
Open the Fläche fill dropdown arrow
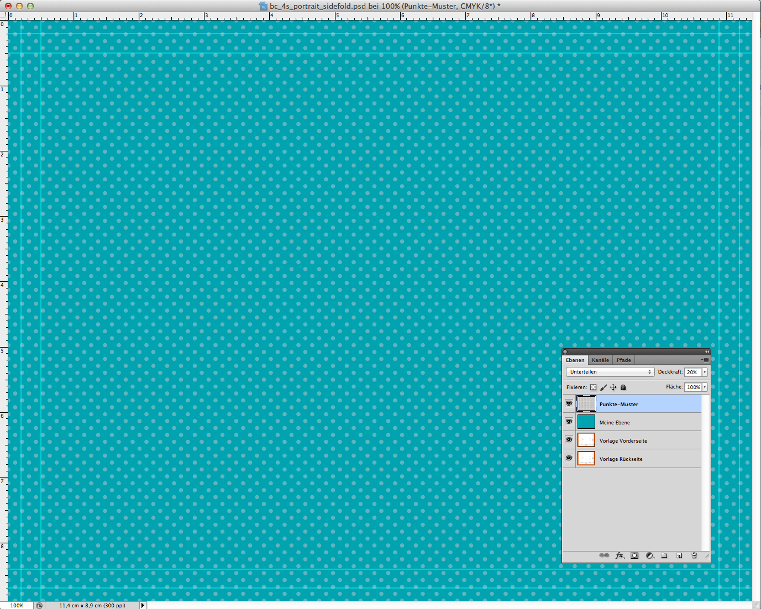point(705,387)
